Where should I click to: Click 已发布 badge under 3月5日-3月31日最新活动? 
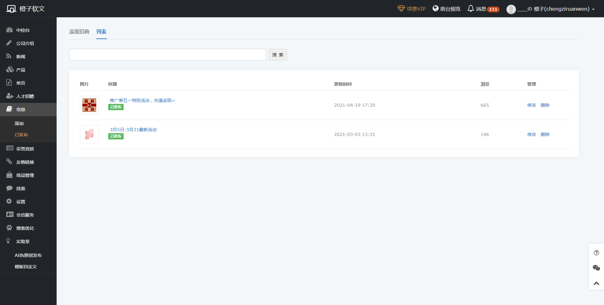tap(116, 136)
